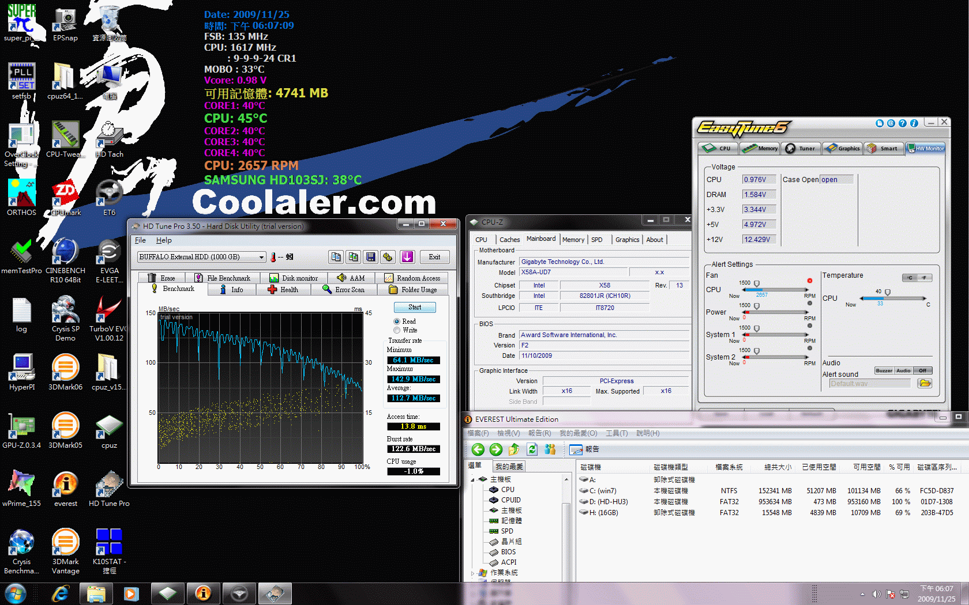This screenshot has height=605, width=969.
Task: Open the CPU-Z Graphics tab
Action: click(x=627, y=240)
